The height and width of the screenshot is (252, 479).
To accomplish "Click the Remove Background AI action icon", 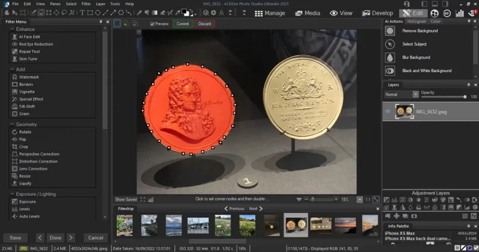I will (x=390, y=31).
